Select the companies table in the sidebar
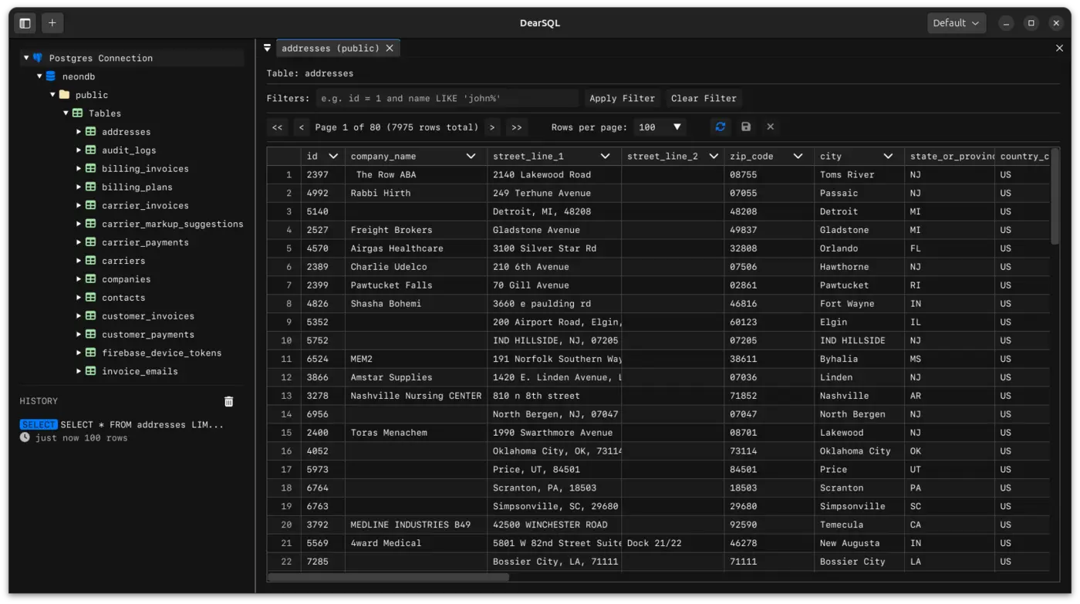Viewport: 1080px width, 604px height. click(126, 278)
